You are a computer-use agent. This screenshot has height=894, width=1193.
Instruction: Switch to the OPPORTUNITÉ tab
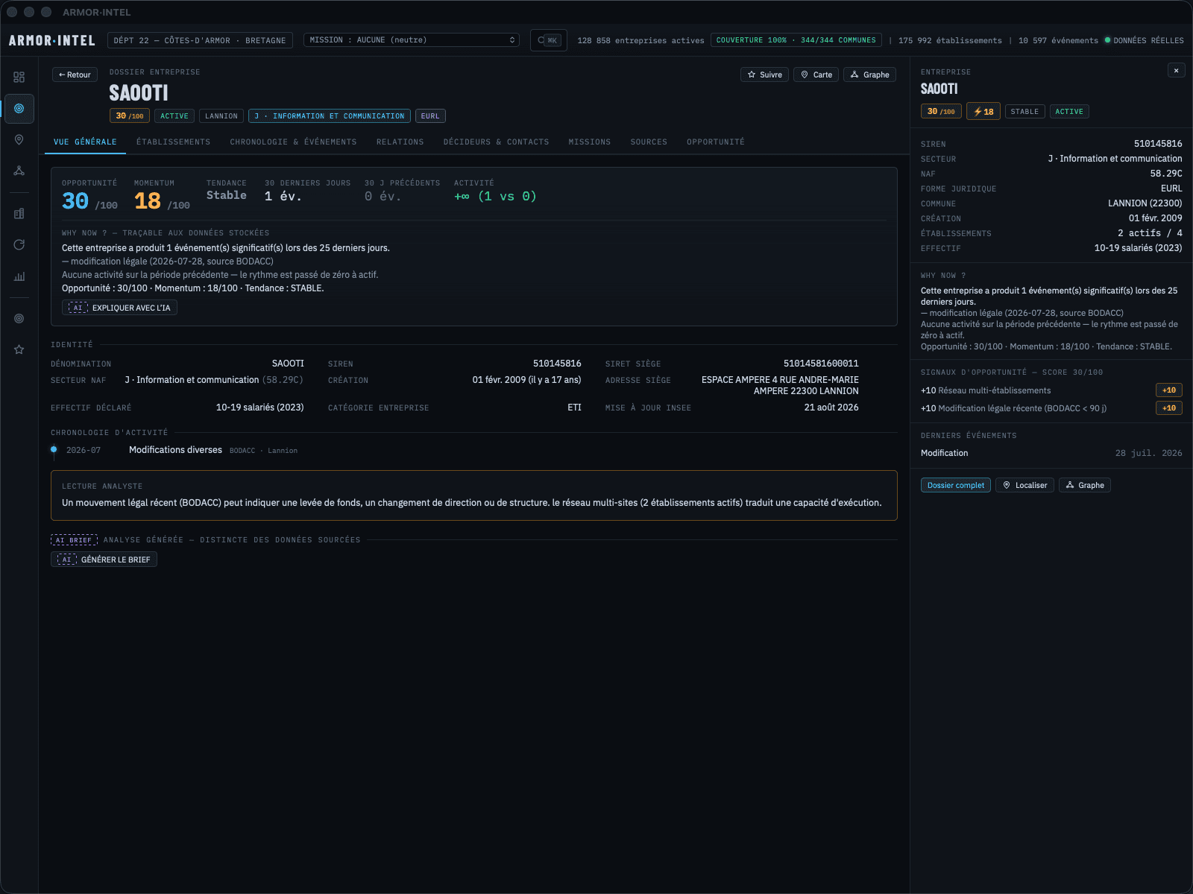click(x=715, y=142)
